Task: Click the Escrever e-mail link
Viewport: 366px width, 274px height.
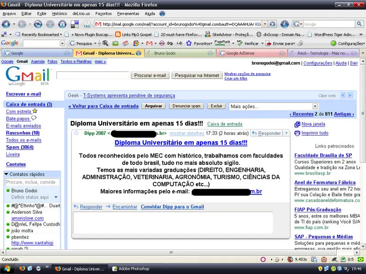Action: [x=23, y=94]
